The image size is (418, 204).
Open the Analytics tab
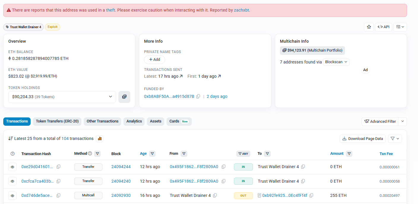point(134,121)
